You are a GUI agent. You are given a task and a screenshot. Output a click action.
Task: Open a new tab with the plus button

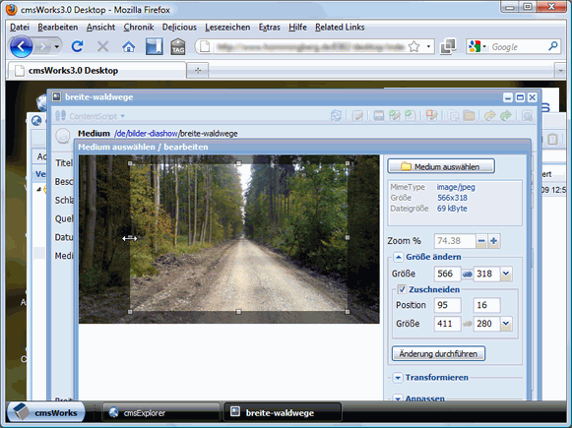[x=198, y=71]
